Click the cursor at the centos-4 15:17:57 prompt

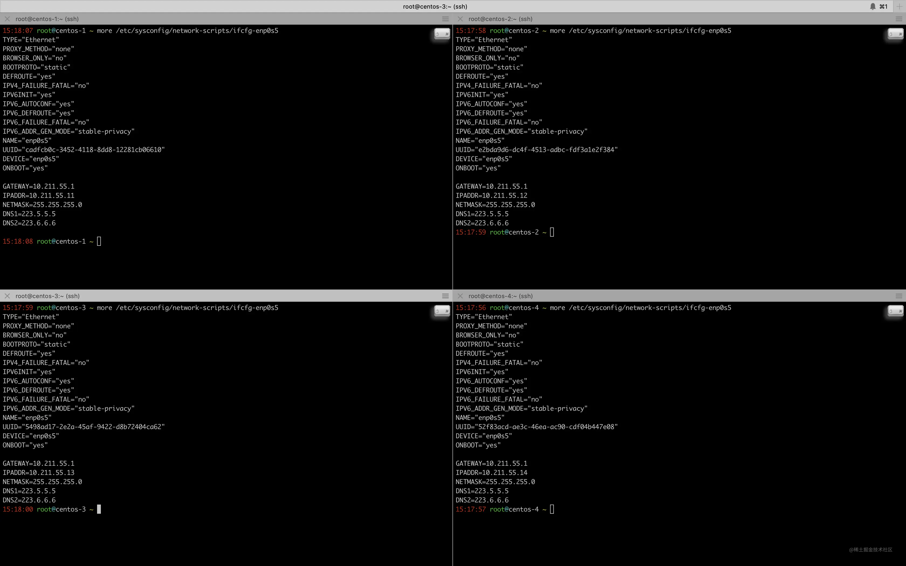tap(552, 509)
